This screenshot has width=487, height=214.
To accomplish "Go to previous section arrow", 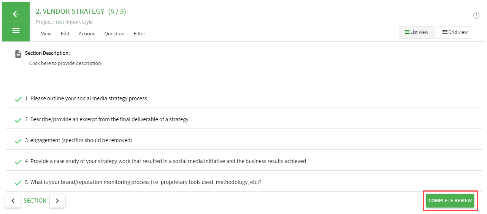I will tap(13, 201).
